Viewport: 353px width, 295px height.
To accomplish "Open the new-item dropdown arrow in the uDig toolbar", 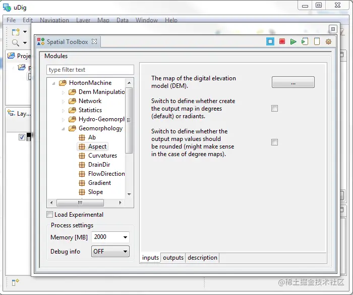I will [x=25, y=32].
